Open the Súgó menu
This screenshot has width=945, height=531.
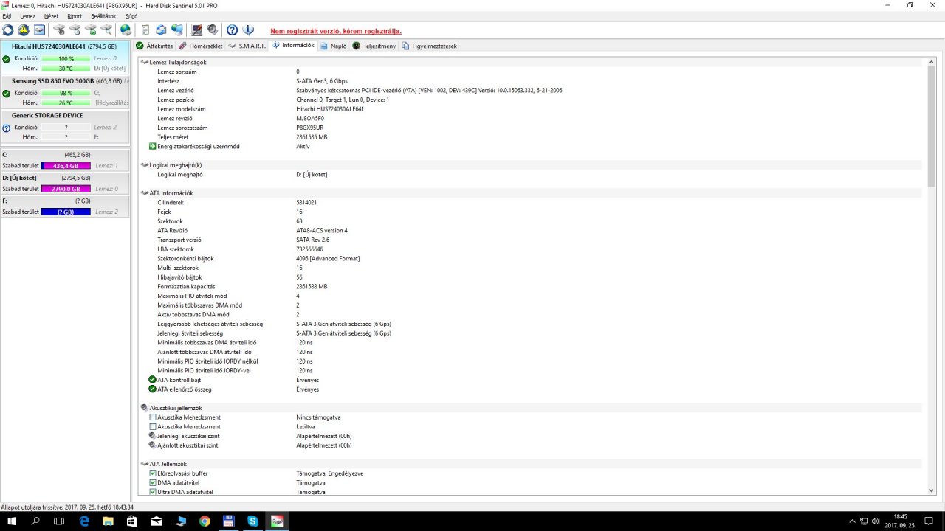[x=131, y=16]
